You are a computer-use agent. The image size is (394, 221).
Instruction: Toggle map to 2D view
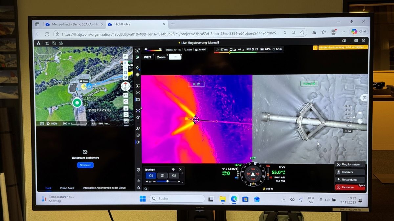125,95
